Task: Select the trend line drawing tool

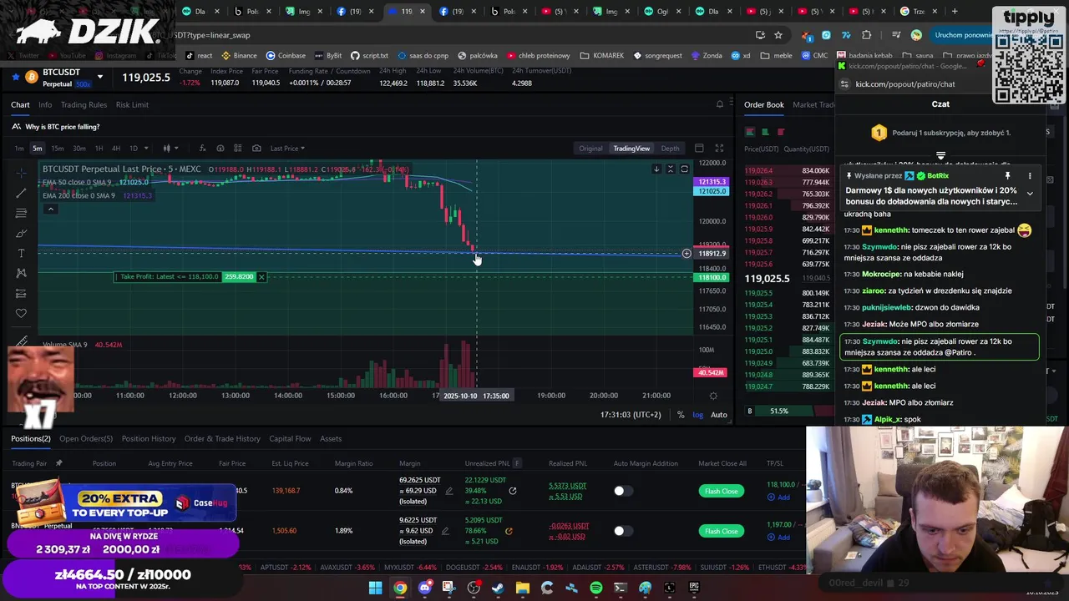Action: click(21, 193)
